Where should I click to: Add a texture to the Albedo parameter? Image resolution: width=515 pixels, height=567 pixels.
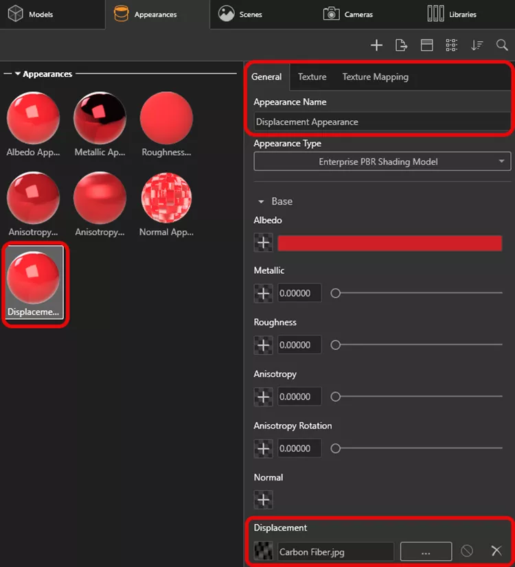coord(264,242)
